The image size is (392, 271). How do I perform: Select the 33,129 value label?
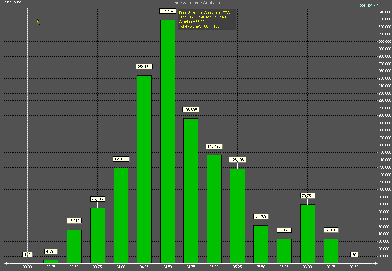[x=284, y=230]
